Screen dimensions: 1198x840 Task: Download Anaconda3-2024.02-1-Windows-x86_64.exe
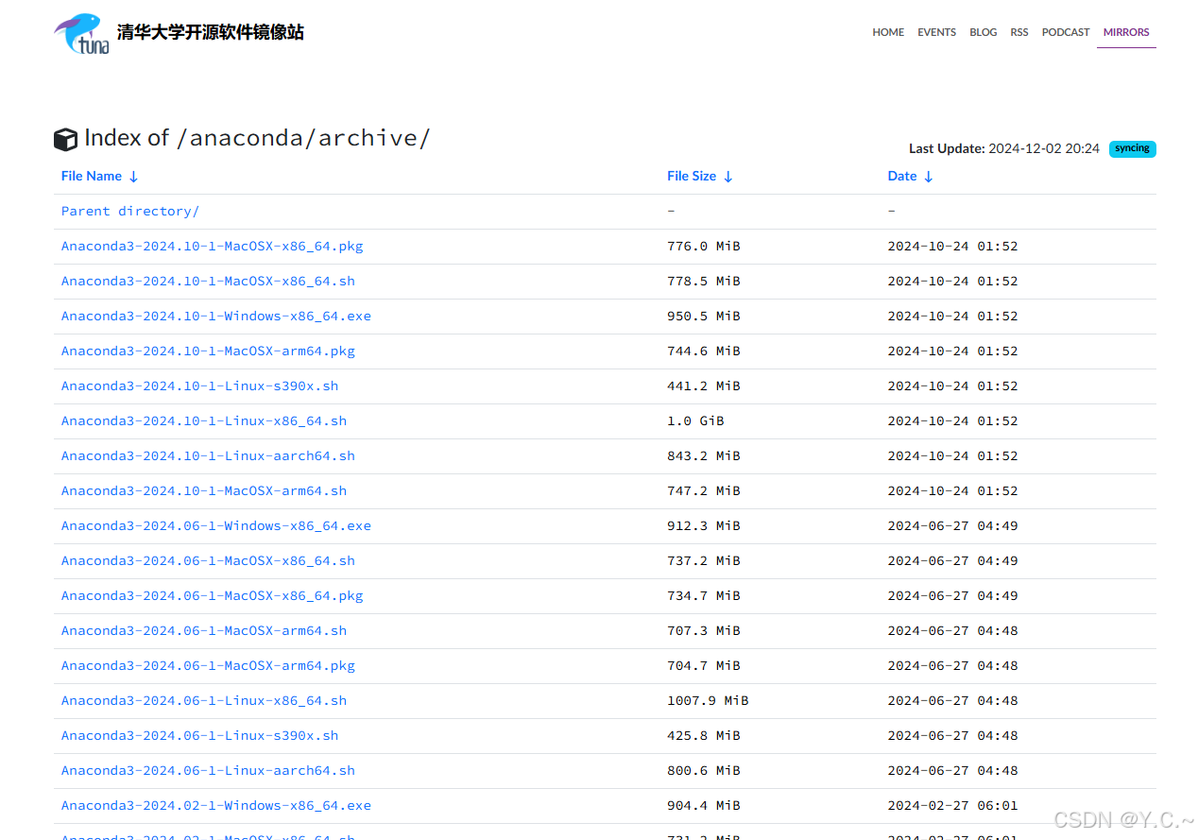[x=216, y=805]
